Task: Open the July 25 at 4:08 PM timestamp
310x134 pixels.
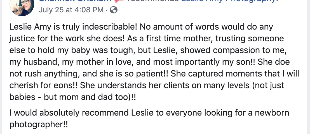Action: [71, 10]
